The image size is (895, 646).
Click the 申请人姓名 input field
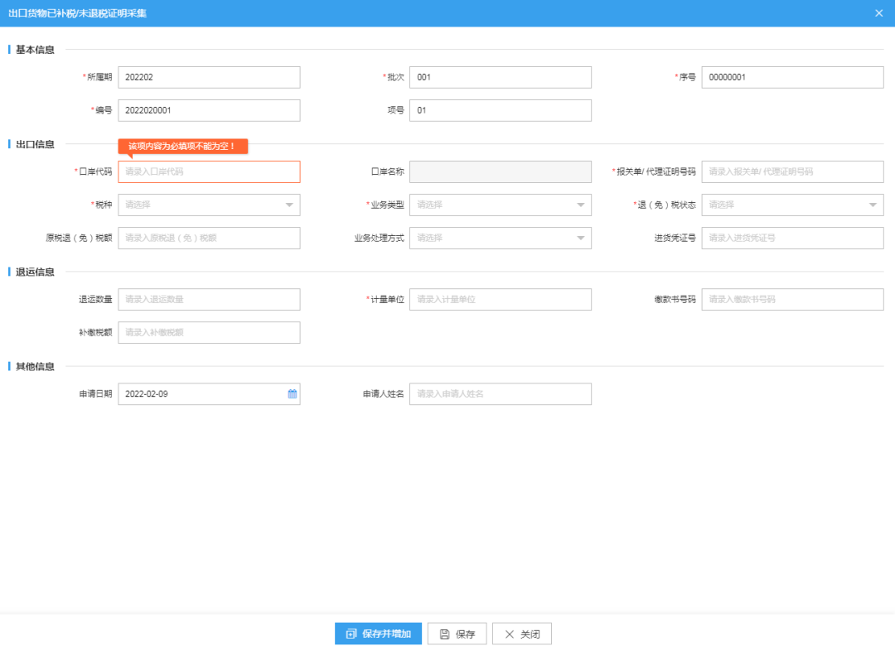click(x=501, y=394)
